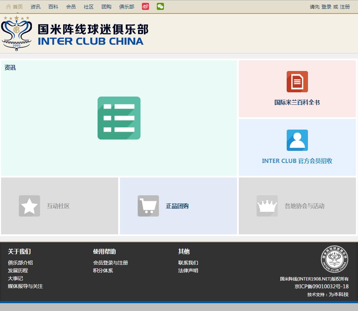Image resolution: width=358 pixels, height=311 pixels.
Task: Click the 注册 link
Action: (x=345, y=7)
